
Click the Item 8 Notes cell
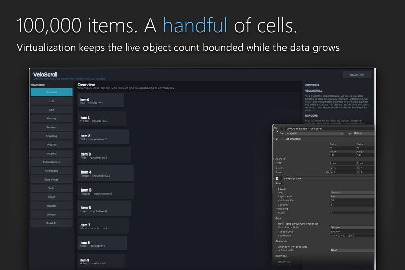(x=103, y=243)
